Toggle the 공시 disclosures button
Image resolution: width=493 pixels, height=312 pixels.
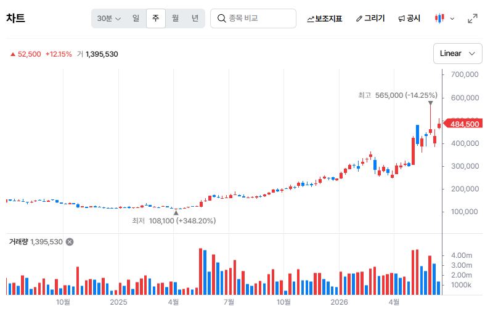pos(409,18)
